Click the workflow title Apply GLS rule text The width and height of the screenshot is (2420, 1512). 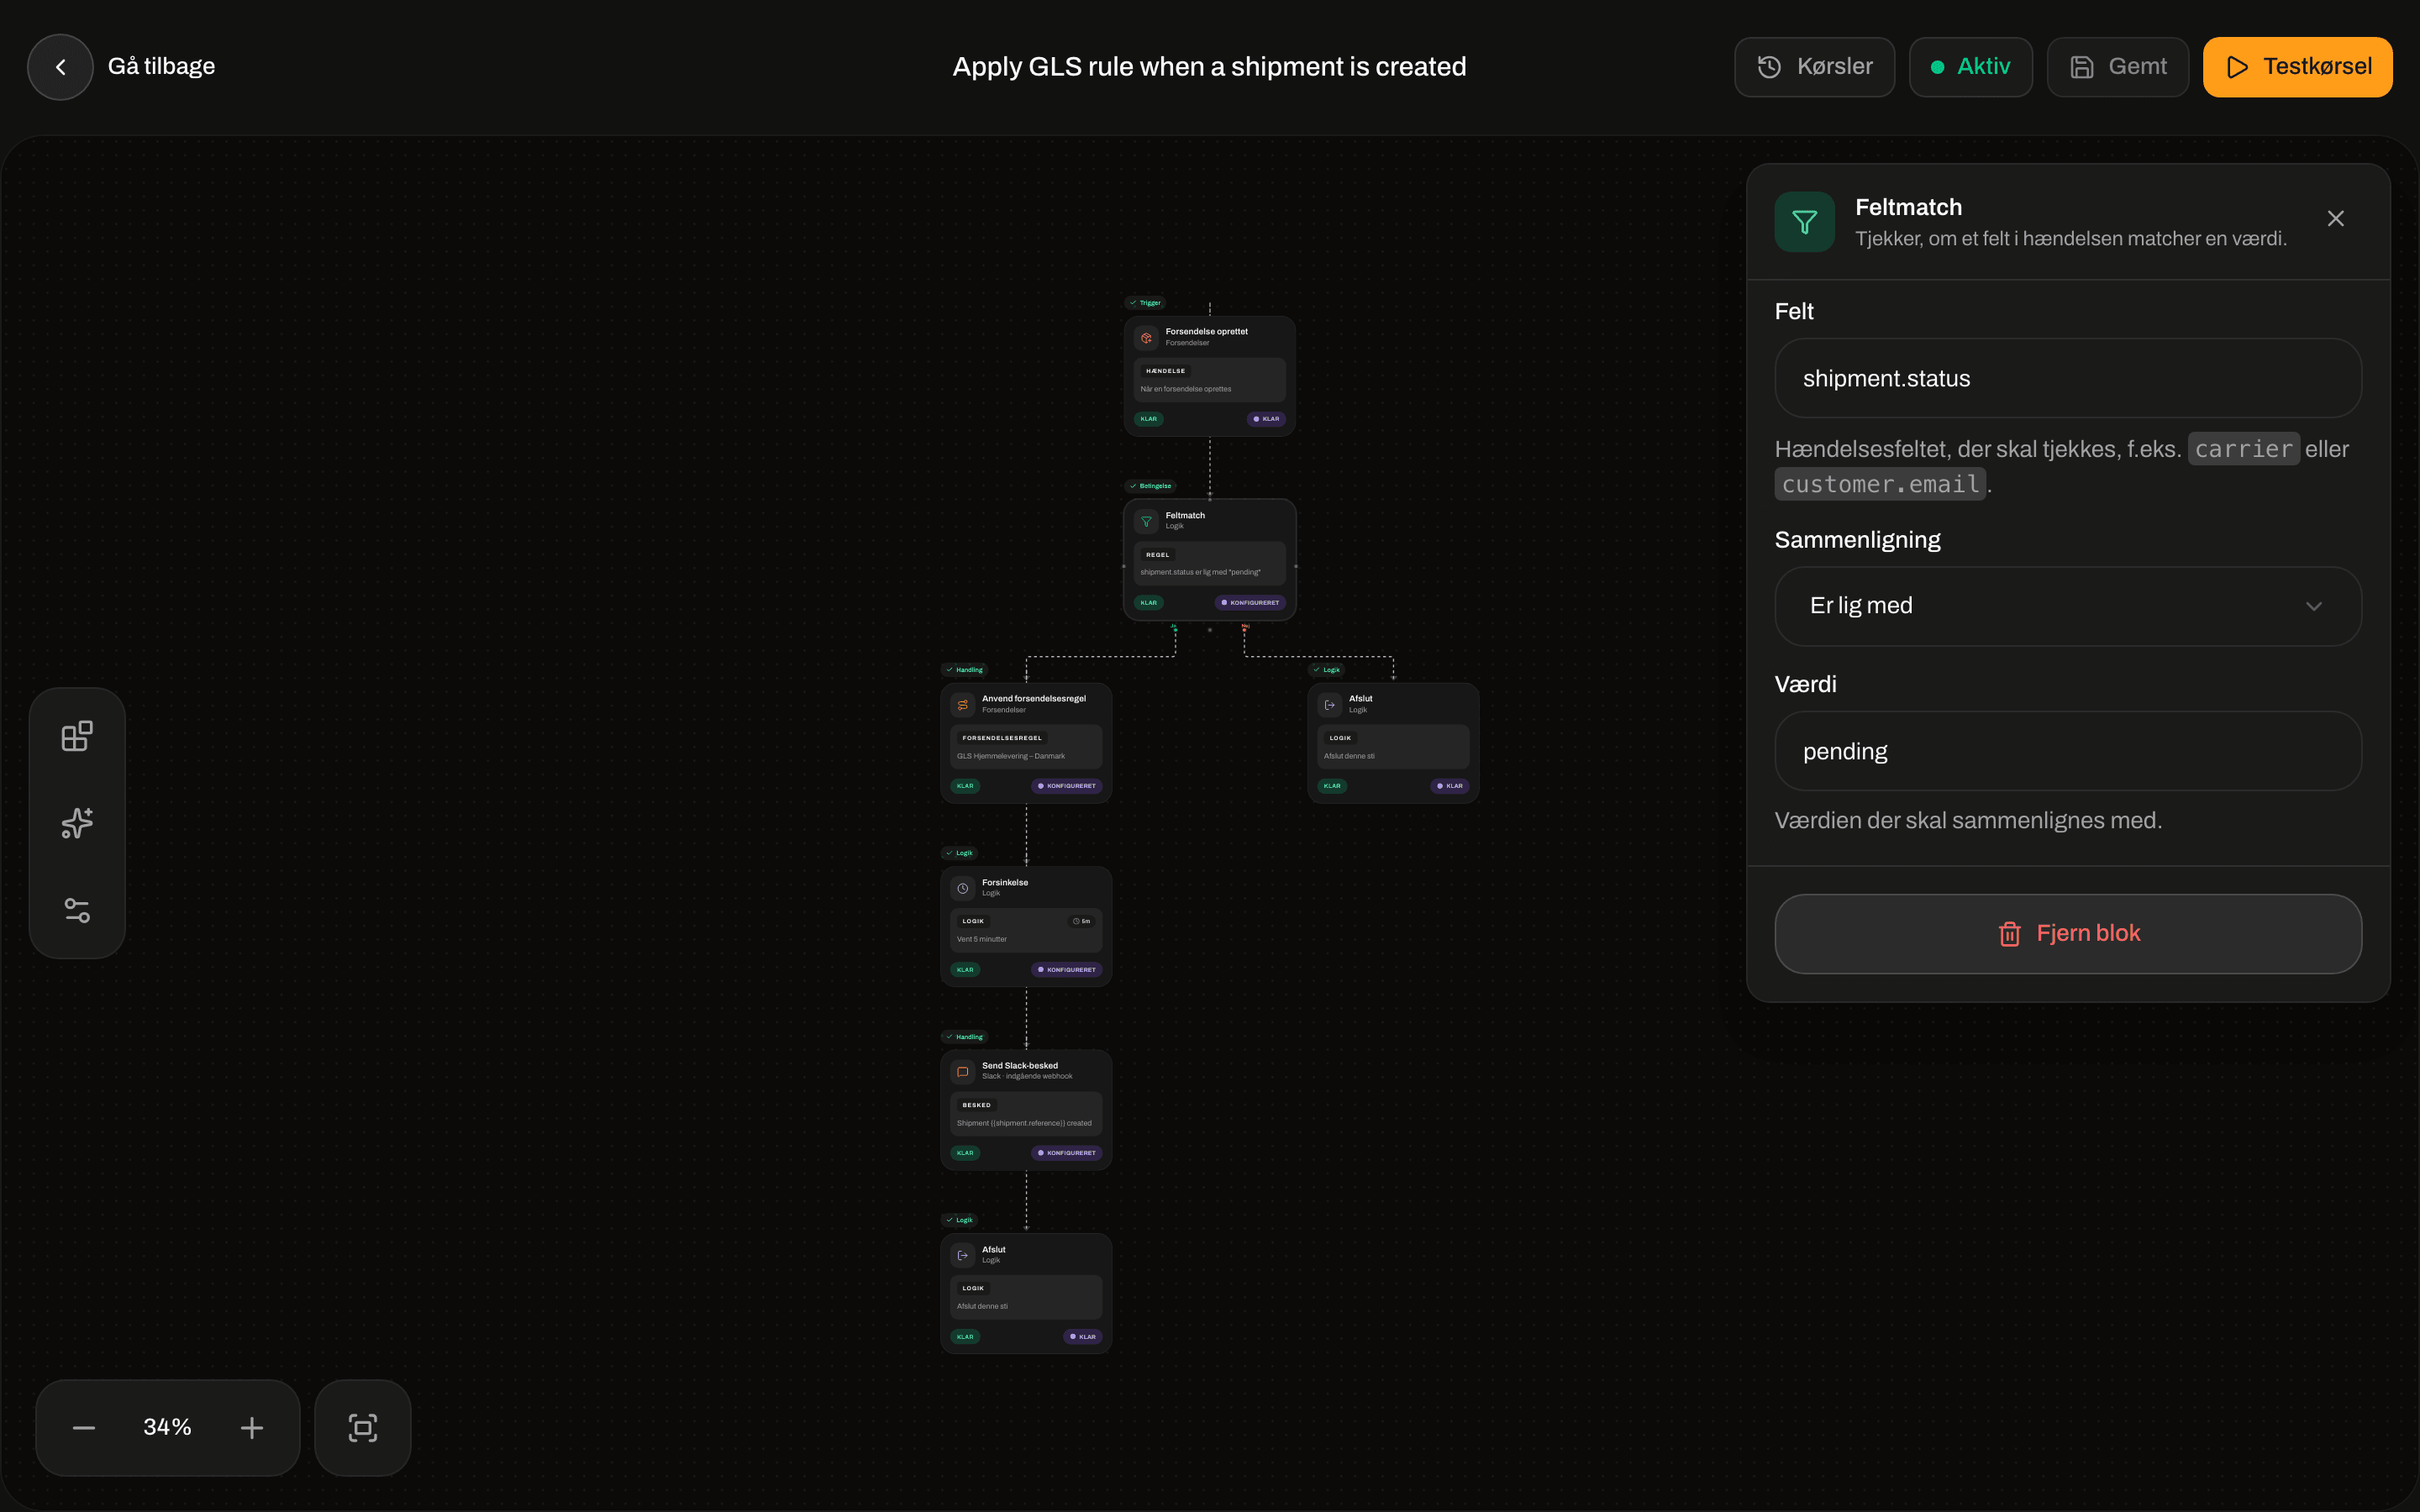[1209, 67]
